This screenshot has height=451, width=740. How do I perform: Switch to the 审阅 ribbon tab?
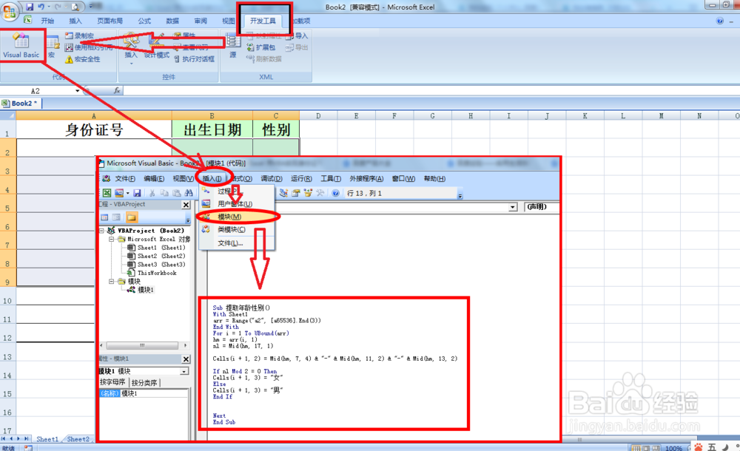201,21
